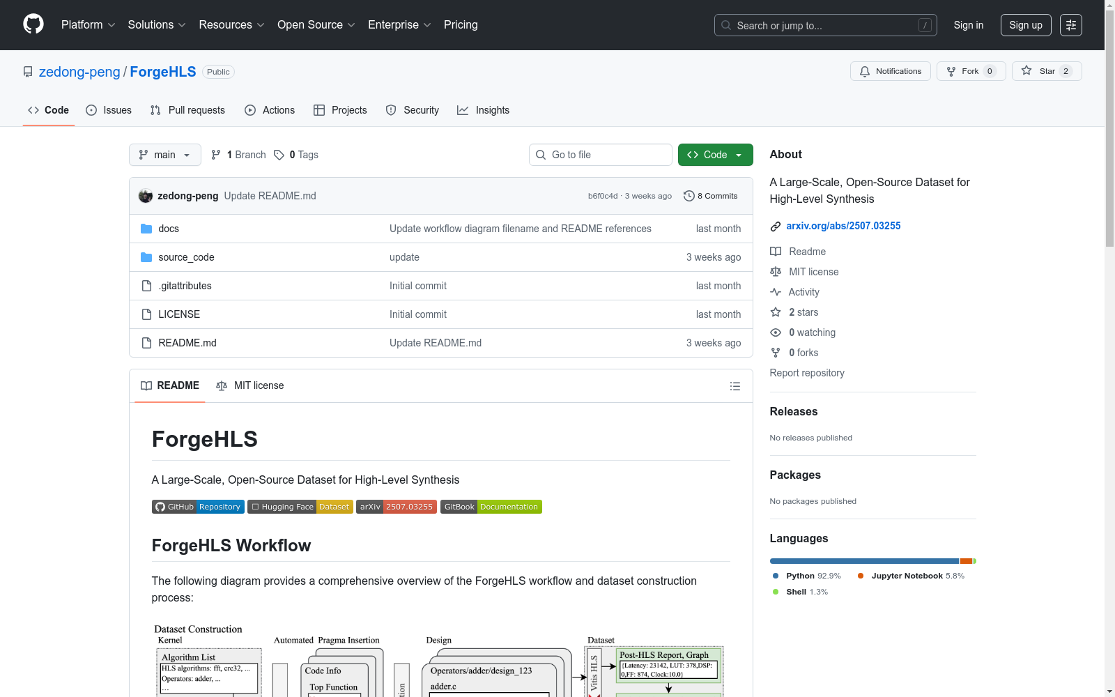Open the zedong-peng owner link
This screenshot has width=1115, height=697.
[79, 72]
